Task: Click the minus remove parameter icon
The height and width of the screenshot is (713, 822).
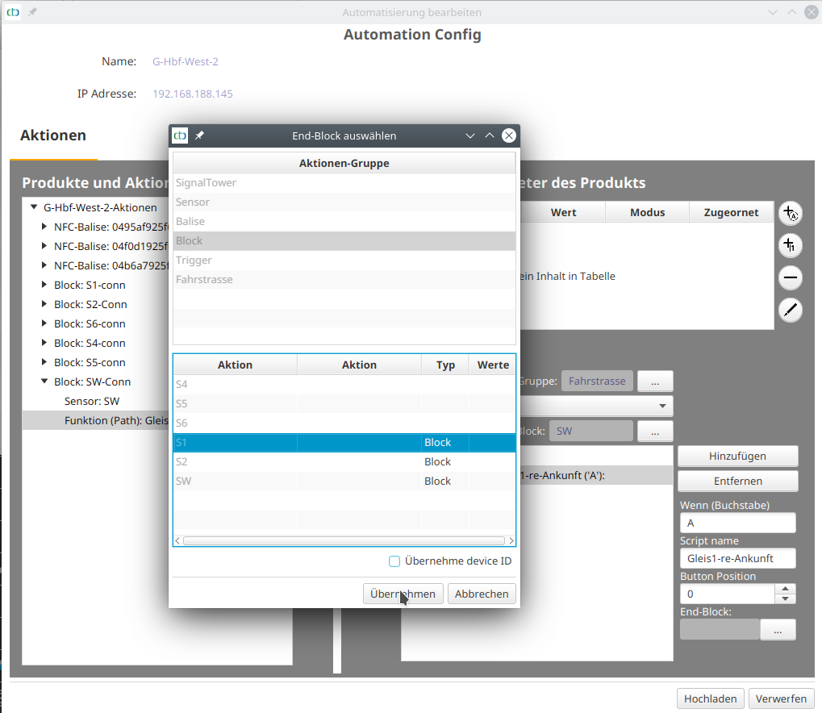Action: tap(791, 278)
